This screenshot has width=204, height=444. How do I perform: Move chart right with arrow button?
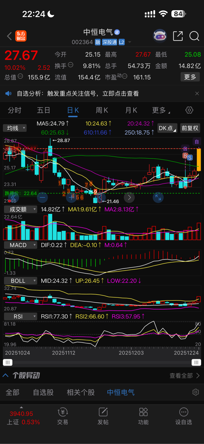129,198
